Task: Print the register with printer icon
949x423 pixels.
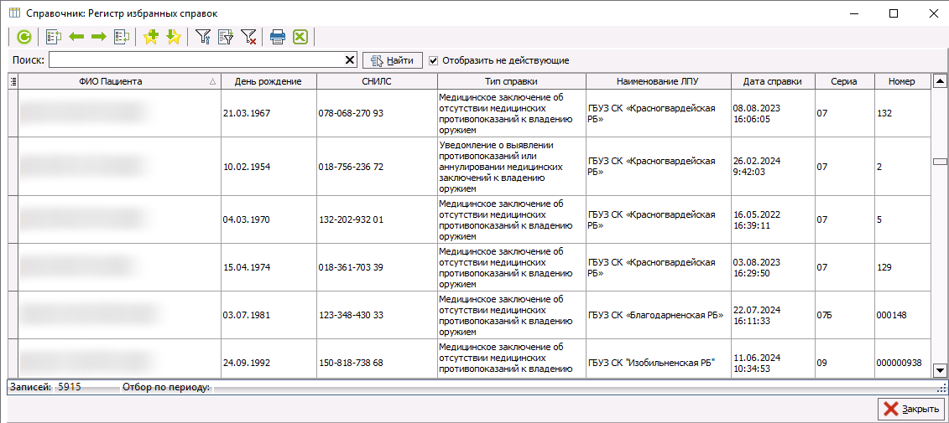Action: point(278,37)
